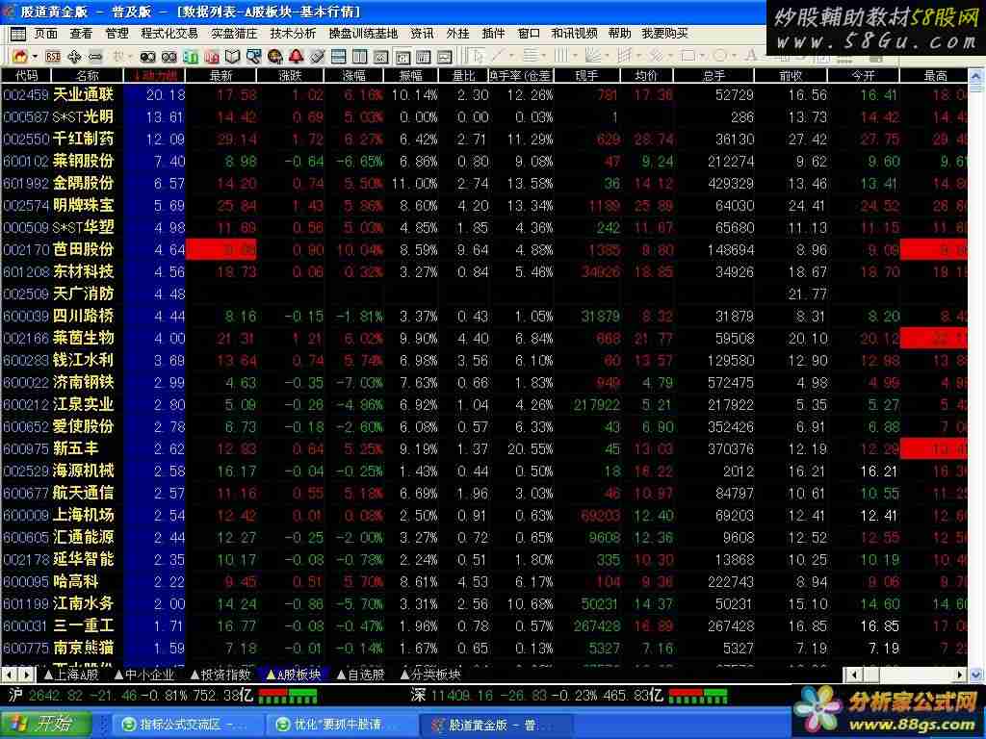Select stock row 芭田股份

[x=484, y=249]
